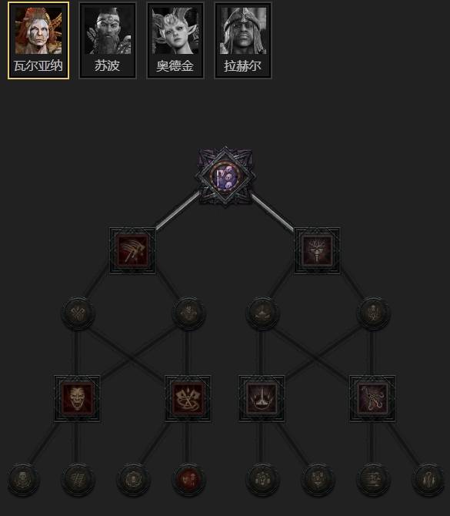Select the chain whip square skill node
Screen dimensions: 450x516
coord(372,398)
